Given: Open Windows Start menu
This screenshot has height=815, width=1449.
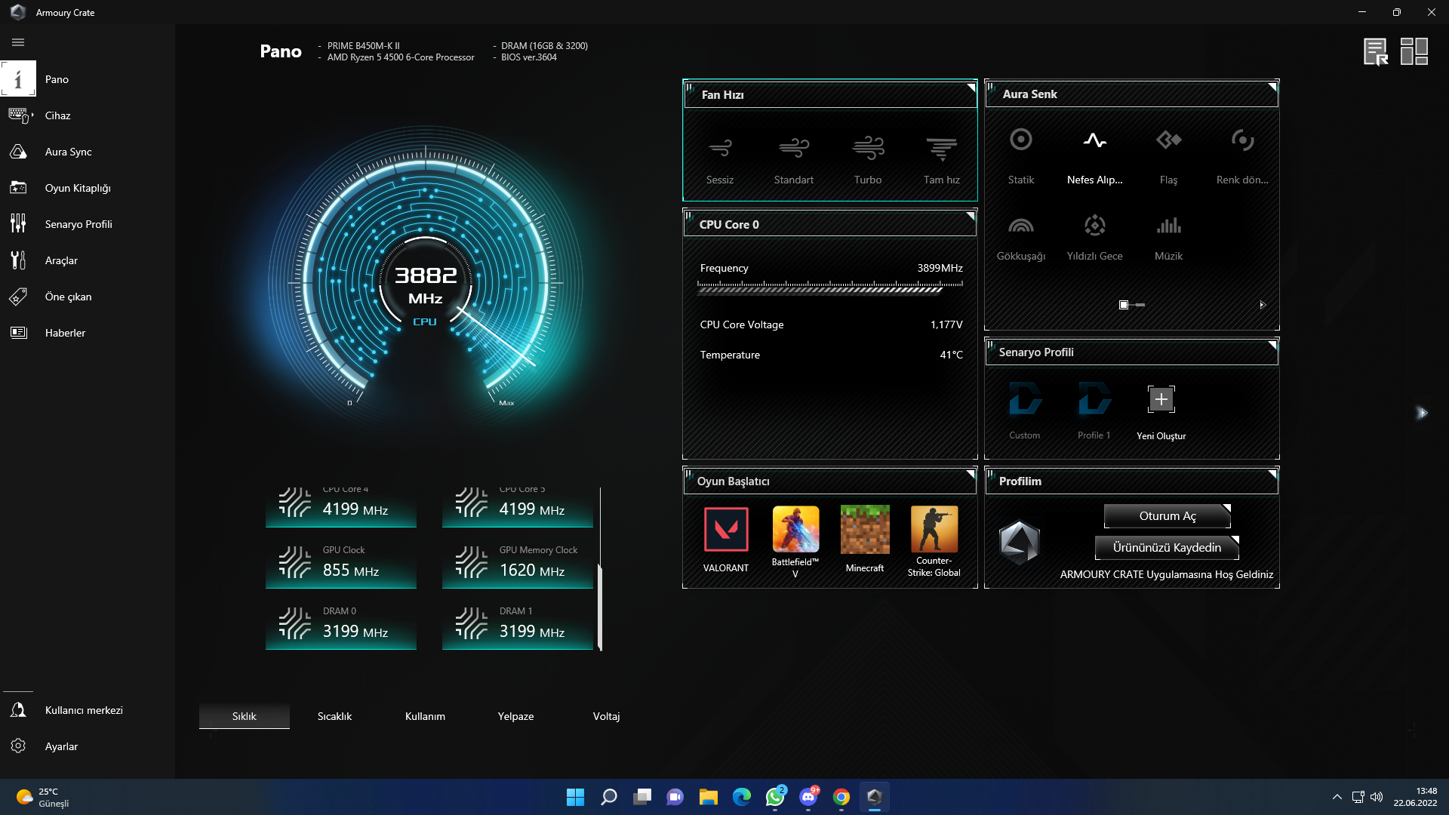Looking at the screenshot, I should pos(575,797).
